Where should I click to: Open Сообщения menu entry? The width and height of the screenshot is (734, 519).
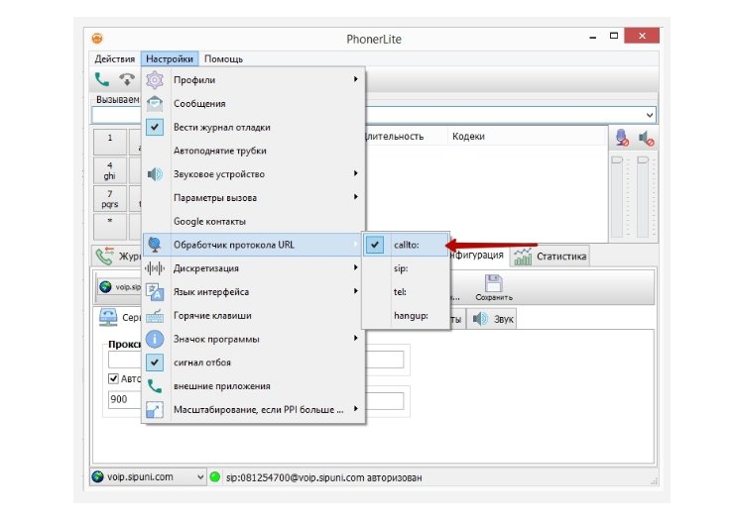pos(199,103)
